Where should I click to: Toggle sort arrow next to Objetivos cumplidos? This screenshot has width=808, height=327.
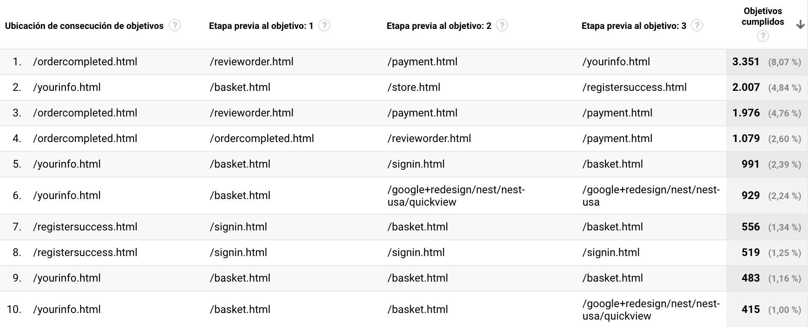800,25
